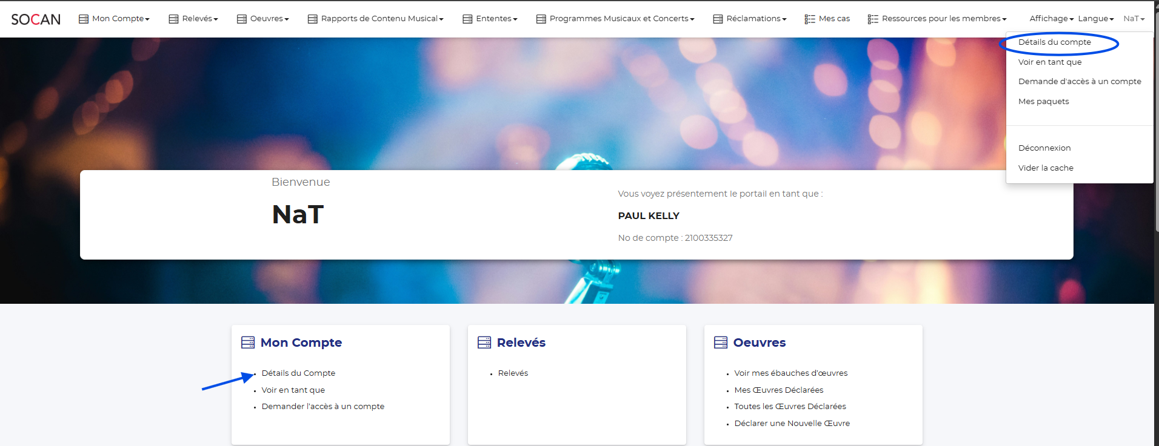The height and width of the screenshot is (446, 1159).
Task: Click the Oeuvres card heading icon
Action: [721, 343]
